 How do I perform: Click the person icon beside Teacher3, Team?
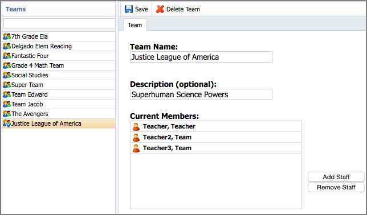tap(136, 148)
